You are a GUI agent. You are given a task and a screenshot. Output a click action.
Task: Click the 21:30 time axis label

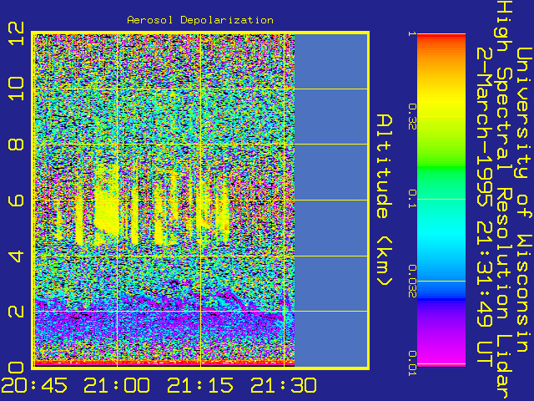tap(284, 385)
